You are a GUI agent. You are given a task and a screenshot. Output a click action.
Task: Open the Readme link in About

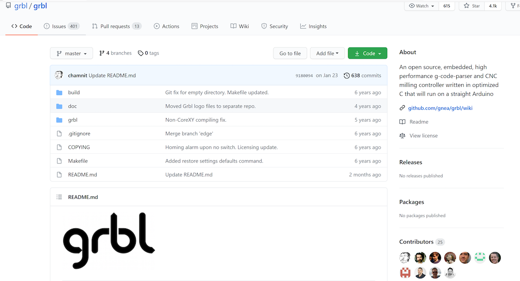click(x=419, y=122)
